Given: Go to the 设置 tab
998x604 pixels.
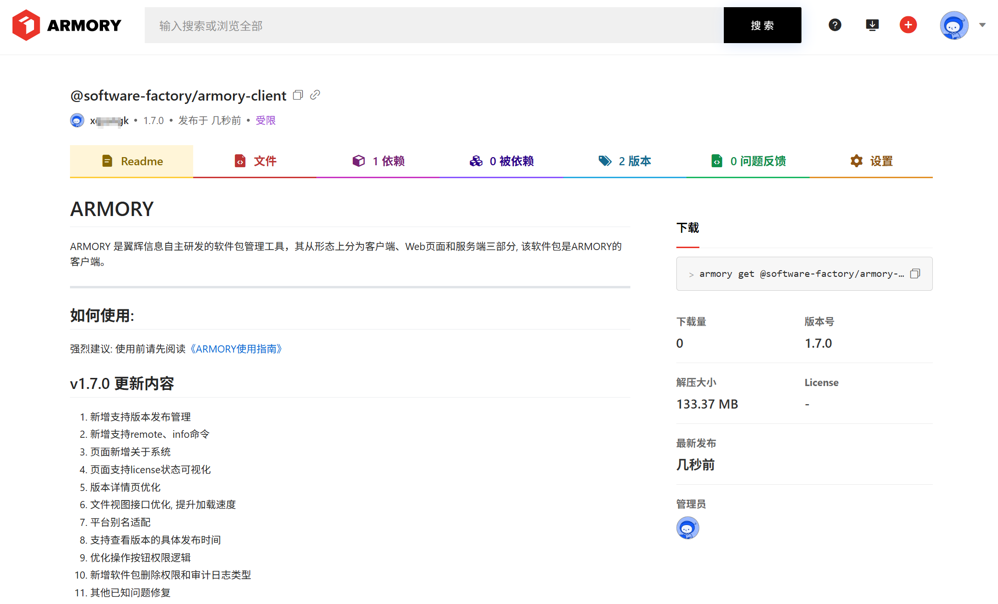Looking at the screenshot, I should tap(871, 161).
